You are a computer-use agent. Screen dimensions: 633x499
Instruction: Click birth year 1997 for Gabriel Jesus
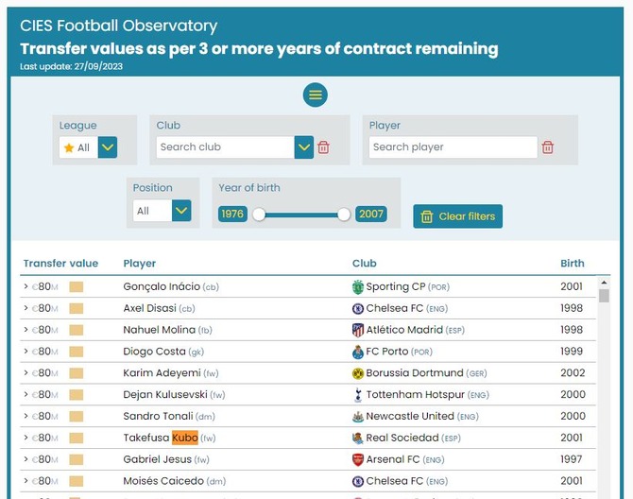(x=572, y=459)
